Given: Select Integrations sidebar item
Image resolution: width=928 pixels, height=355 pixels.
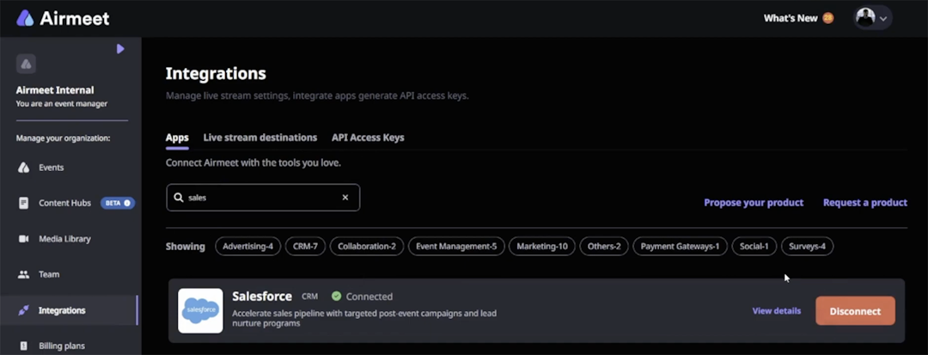Looking at the screenshot, I should tap(70, 310).
